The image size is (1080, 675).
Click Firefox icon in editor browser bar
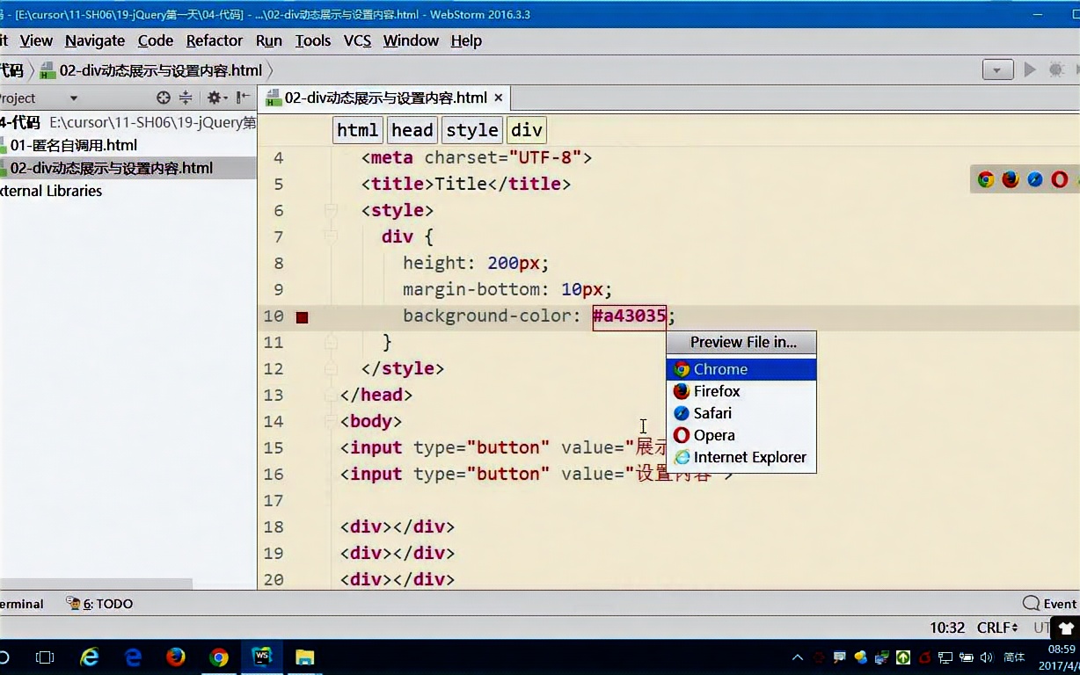click(1011, 179)
